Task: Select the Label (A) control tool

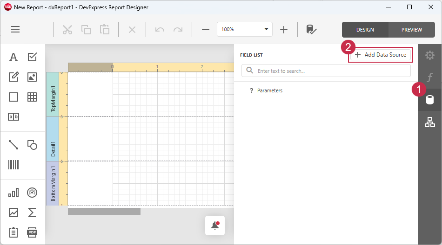Action: point(13,57)
